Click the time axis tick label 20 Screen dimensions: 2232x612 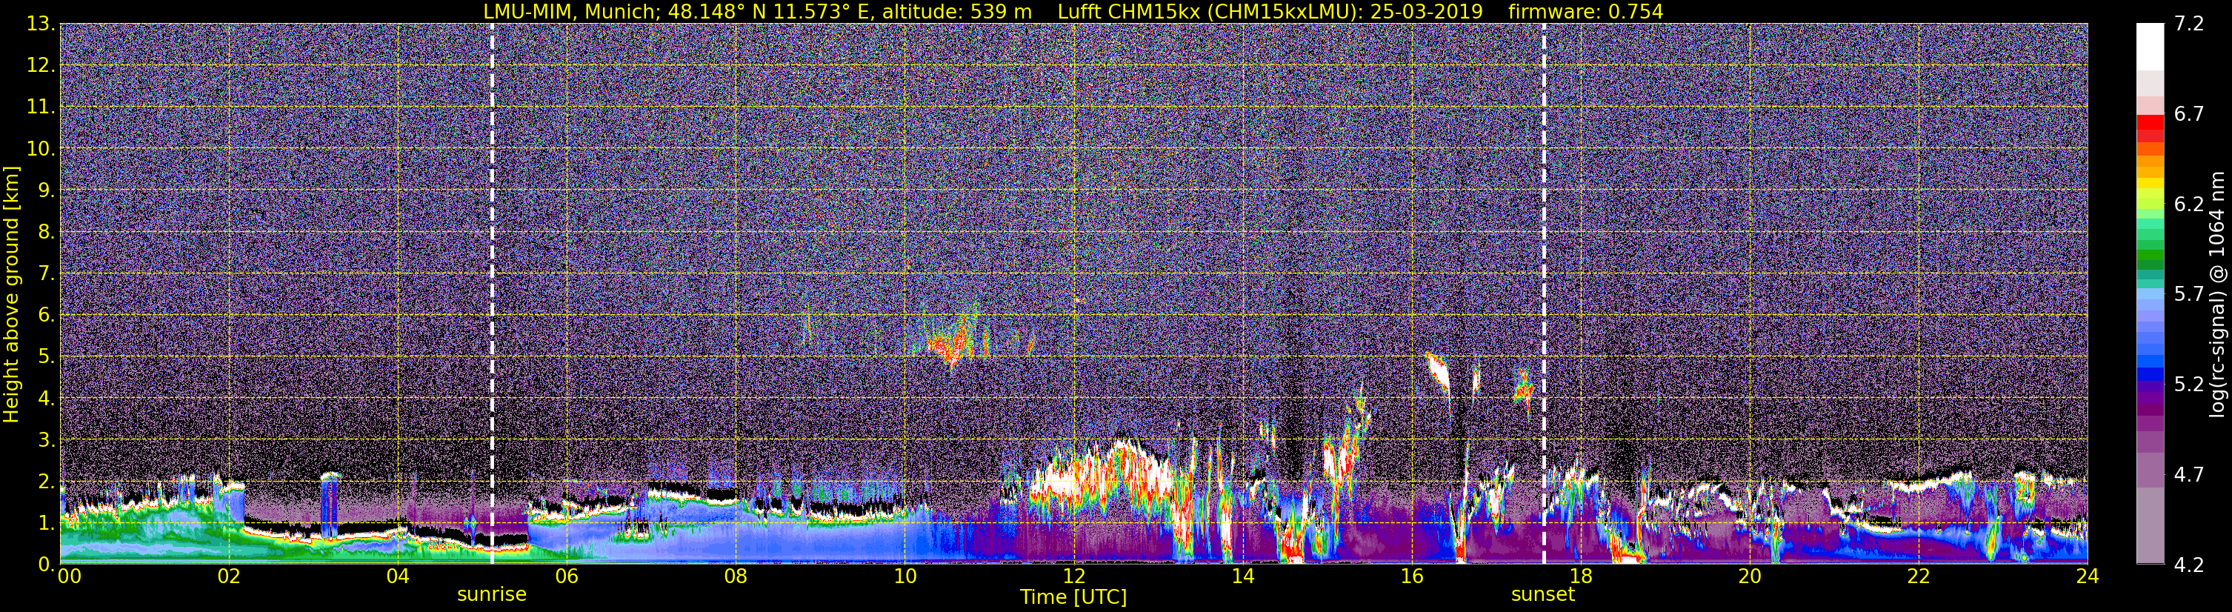coord(1750,577)
